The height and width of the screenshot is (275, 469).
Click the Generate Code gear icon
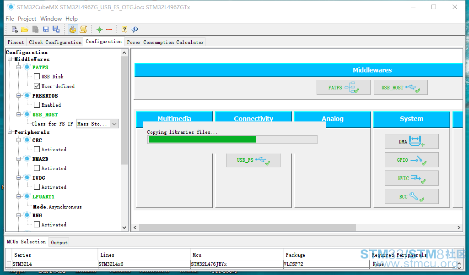point(73,29)
